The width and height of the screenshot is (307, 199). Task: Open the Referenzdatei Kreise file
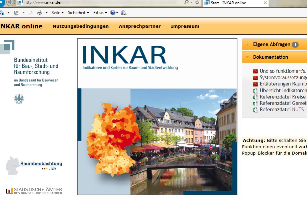point(283,97)
